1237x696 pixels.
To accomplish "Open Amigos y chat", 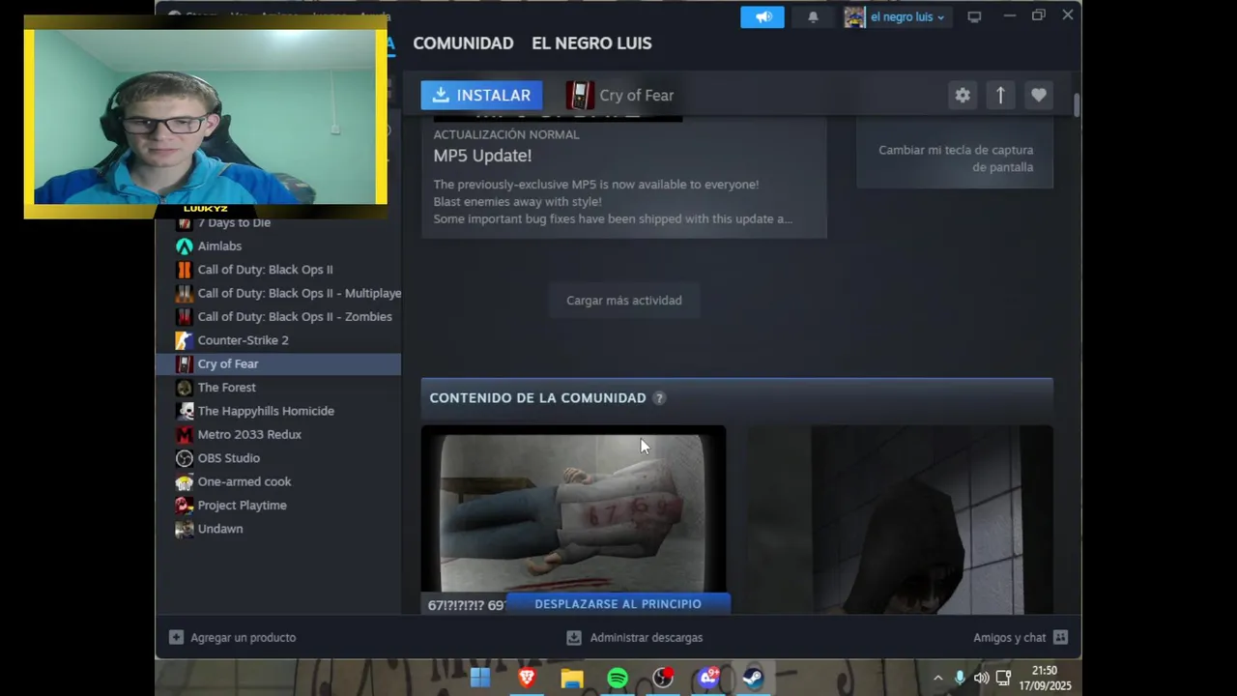I will coord(1021,638).
